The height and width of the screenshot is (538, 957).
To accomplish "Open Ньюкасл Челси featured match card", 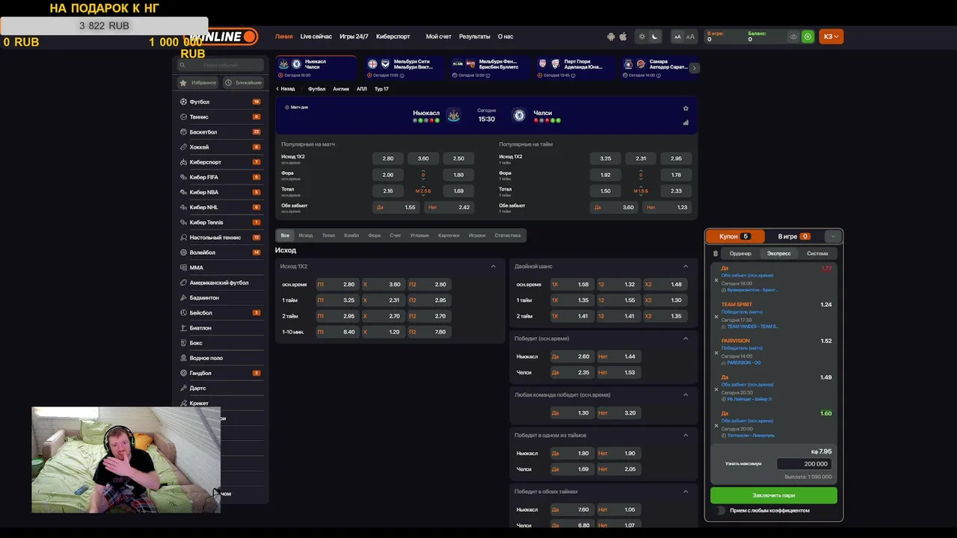I will 316,67.
